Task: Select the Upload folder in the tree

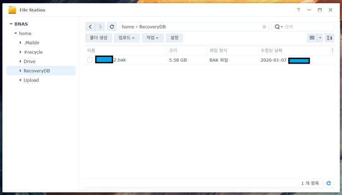Action: [31, 80]
